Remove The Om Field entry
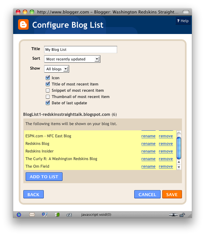This screenshot has width=205, height=236. (166, 166)
